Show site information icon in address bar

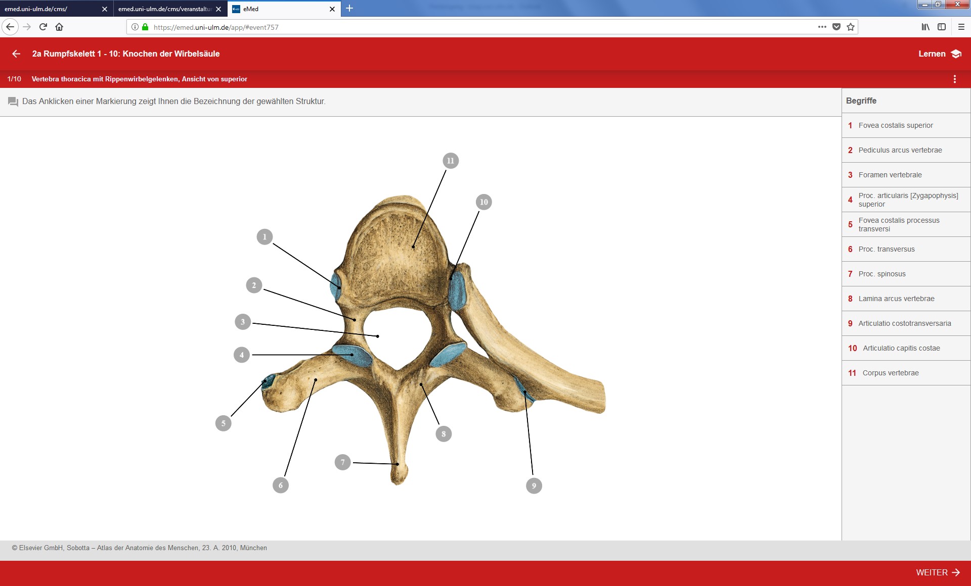tap(135, 27)
